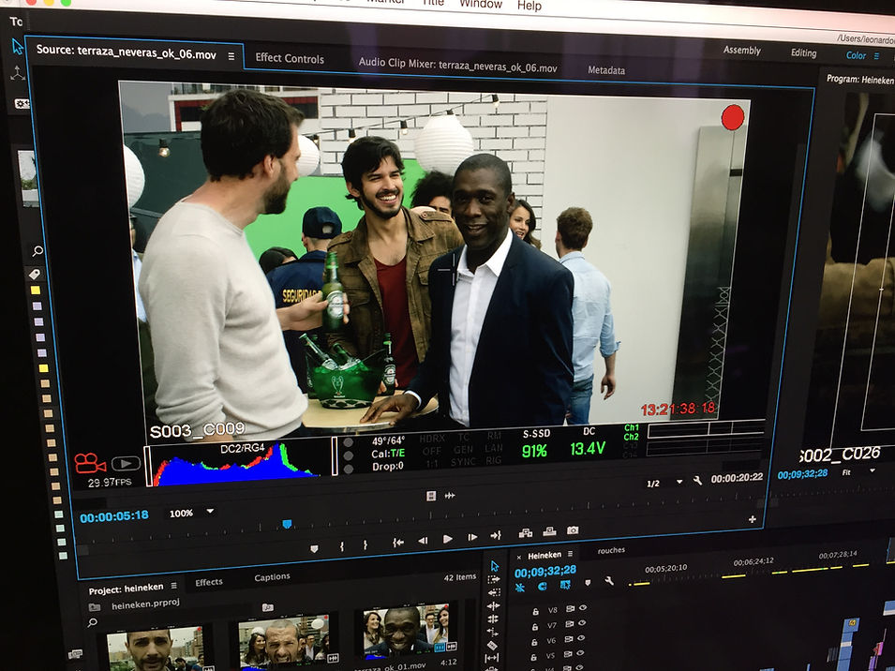
Task: Toggle Linked Selection in the timeline
Action: pos(564,585)
